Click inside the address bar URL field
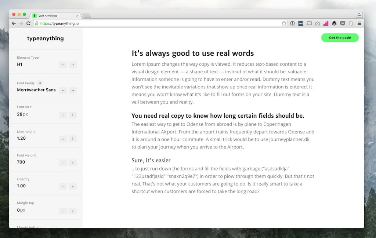 110,23
